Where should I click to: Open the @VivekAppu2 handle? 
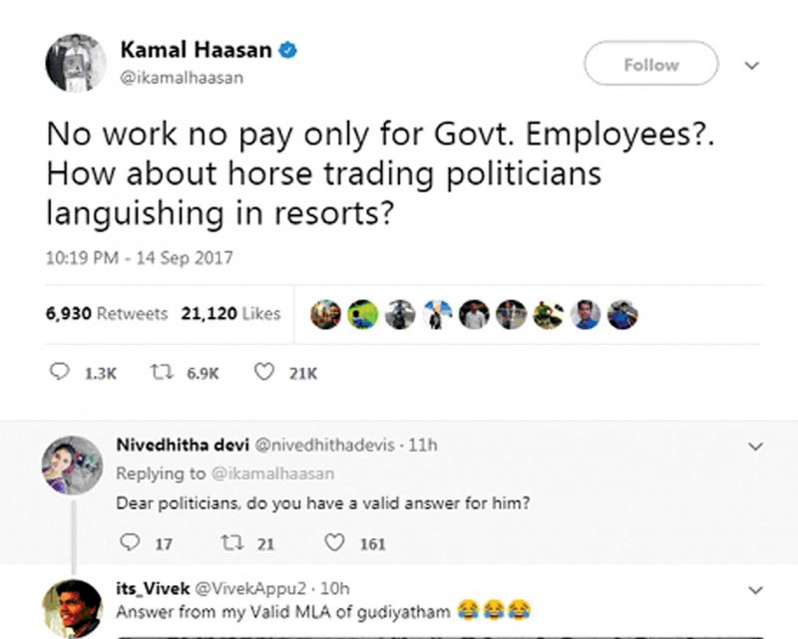pos(251,588)
